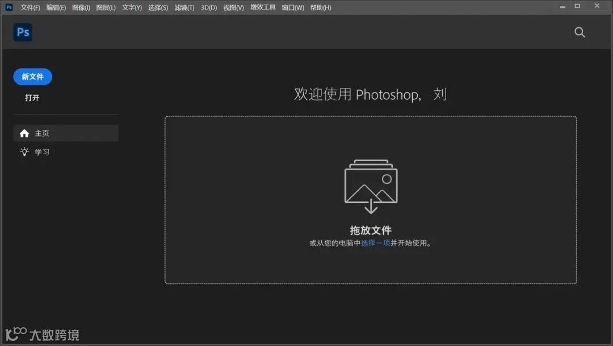613x346 pixels.
Task: Close the Photoshop window
Action: click(597, 6)
